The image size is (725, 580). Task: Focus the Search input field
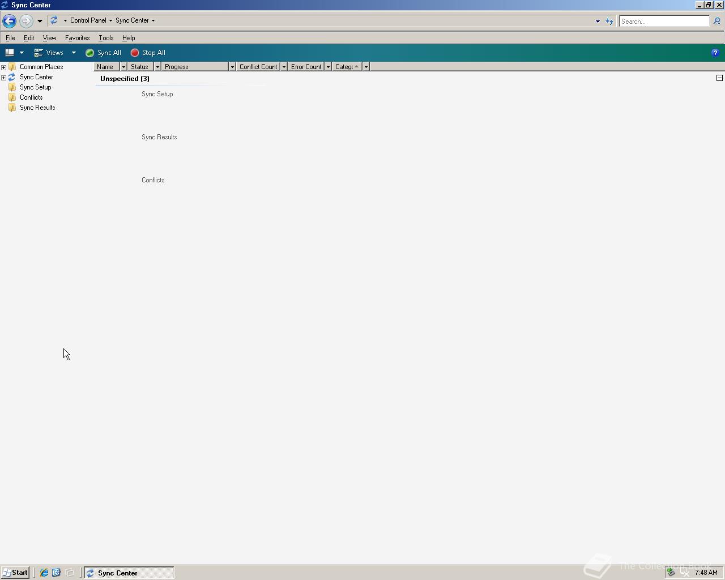664,22
